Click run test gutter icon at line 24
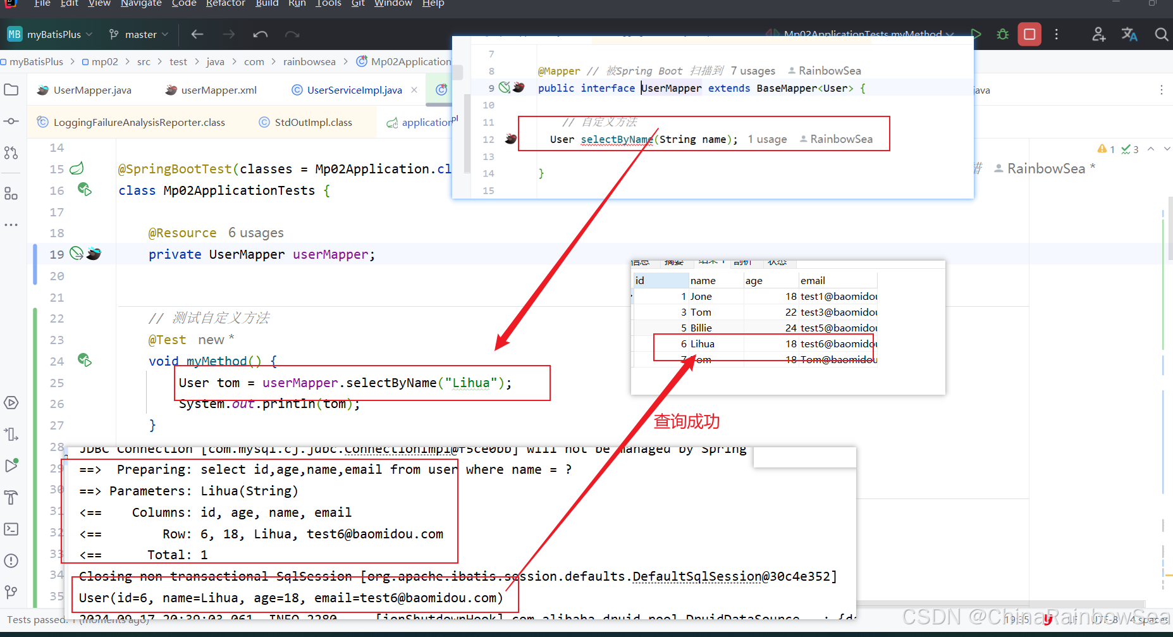 coord(85,360)
